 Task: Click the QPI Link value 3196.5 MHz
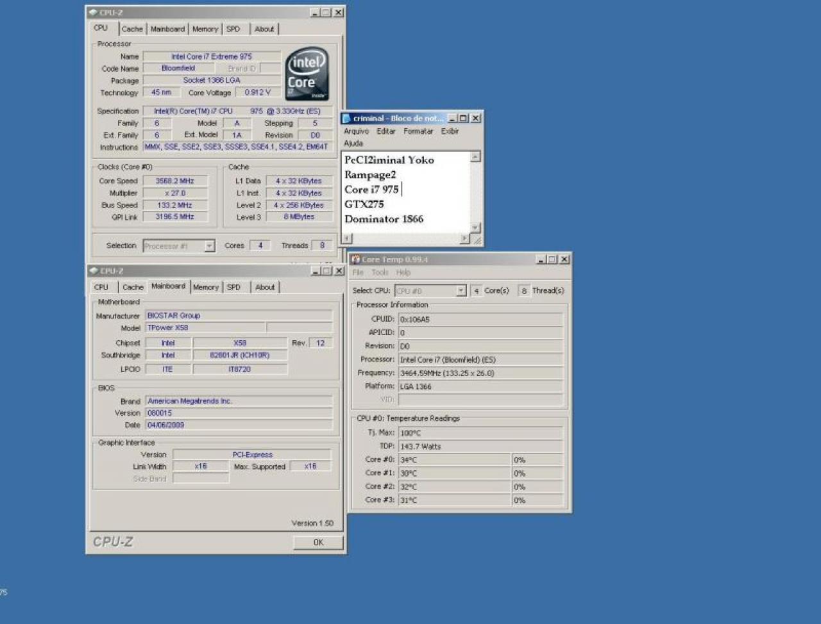click(x=175, y=217)
